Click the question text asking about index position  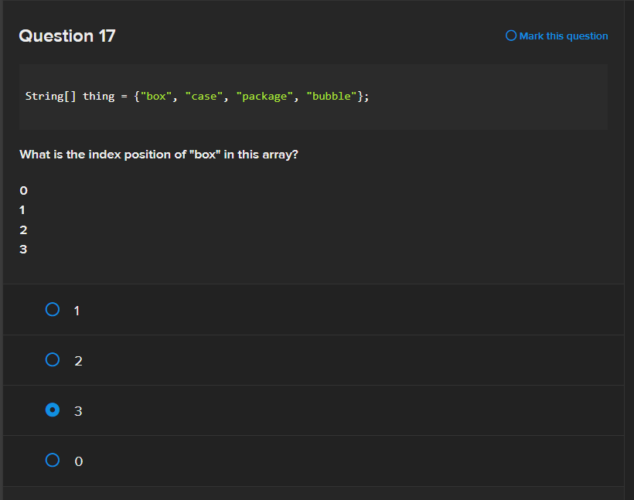coord(158,154)
